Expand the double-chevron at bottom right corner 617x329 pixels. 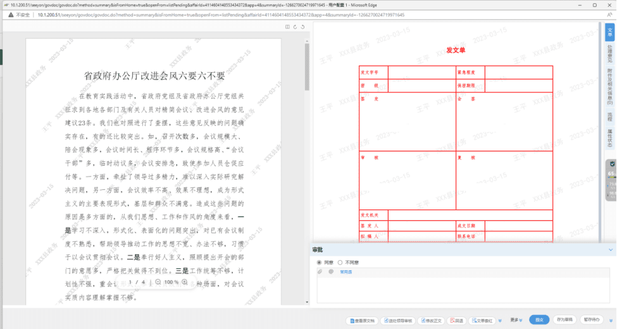coord(611,321)
